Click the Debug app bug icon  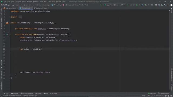(x=137, y=5)
